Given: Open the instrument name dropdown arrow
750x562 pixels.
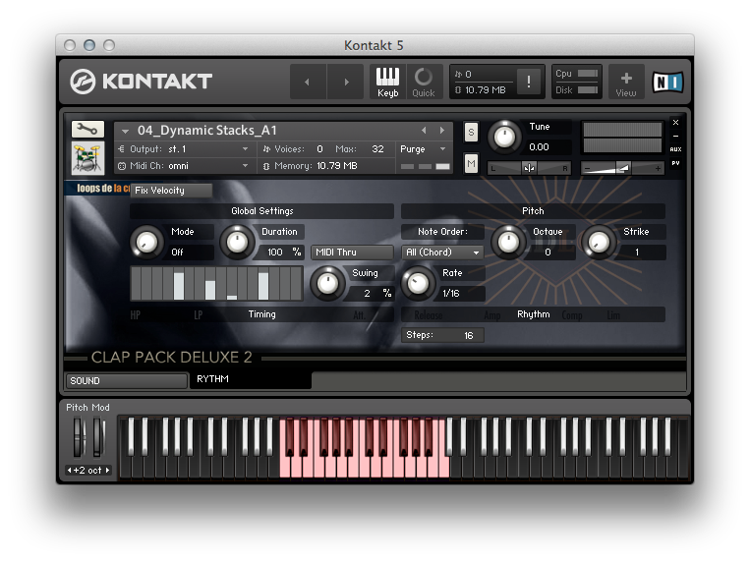Looking at the screenshot, I should click(x=125, y=131).
